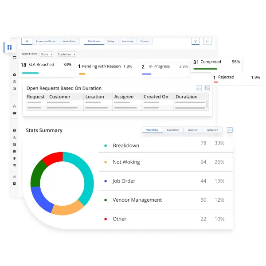The width and height of the screenshot is (266, 266).
Task: Remove the Customer applied filter
Action: point(74,54)
